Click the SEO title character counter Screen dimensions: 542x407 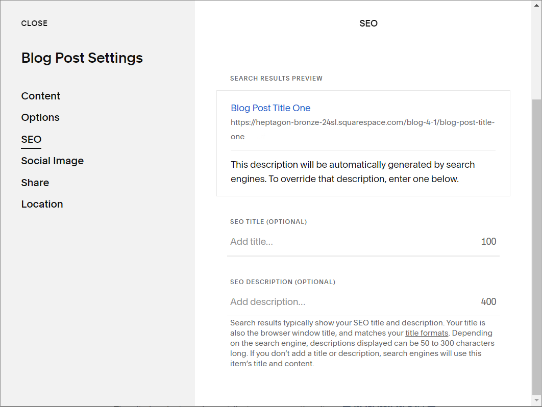(488, 241)
